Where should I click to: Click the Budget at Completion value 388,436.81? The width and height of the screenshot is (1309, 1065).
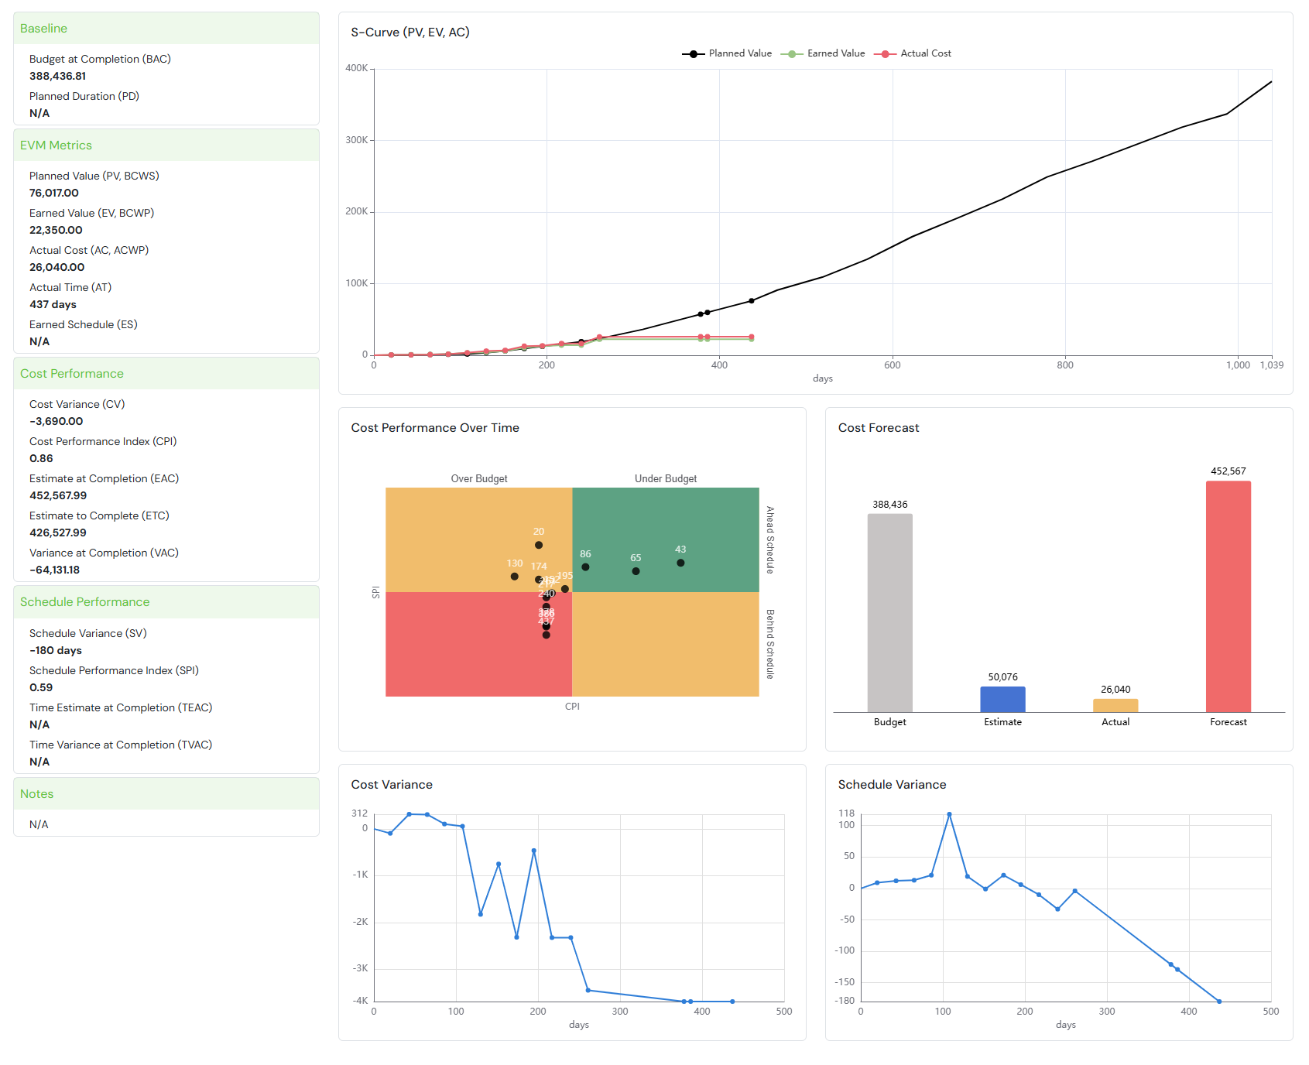pos(58,76)
